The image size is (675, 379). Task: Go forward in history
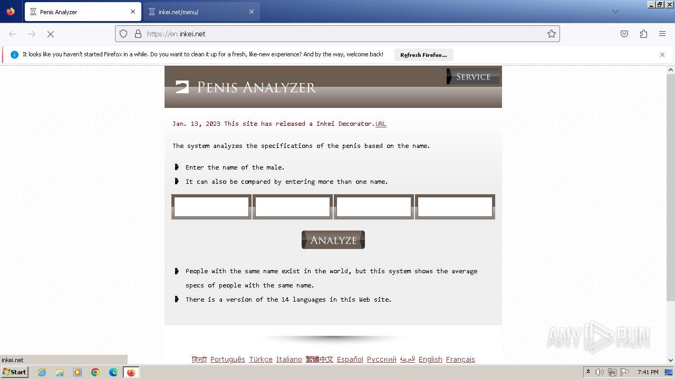pos(32,34)
